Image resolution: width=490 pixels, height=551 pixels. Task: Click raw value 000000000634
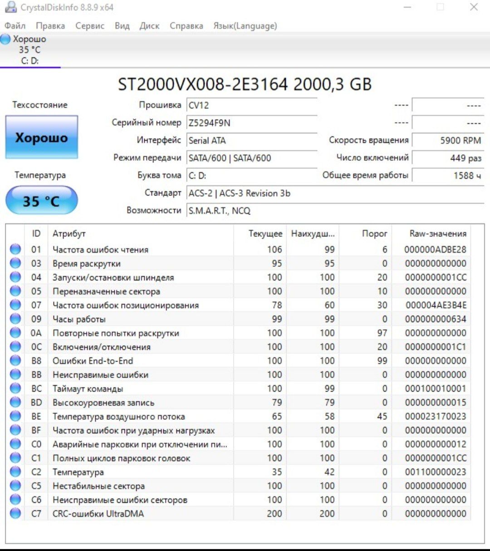pos(436,319)
